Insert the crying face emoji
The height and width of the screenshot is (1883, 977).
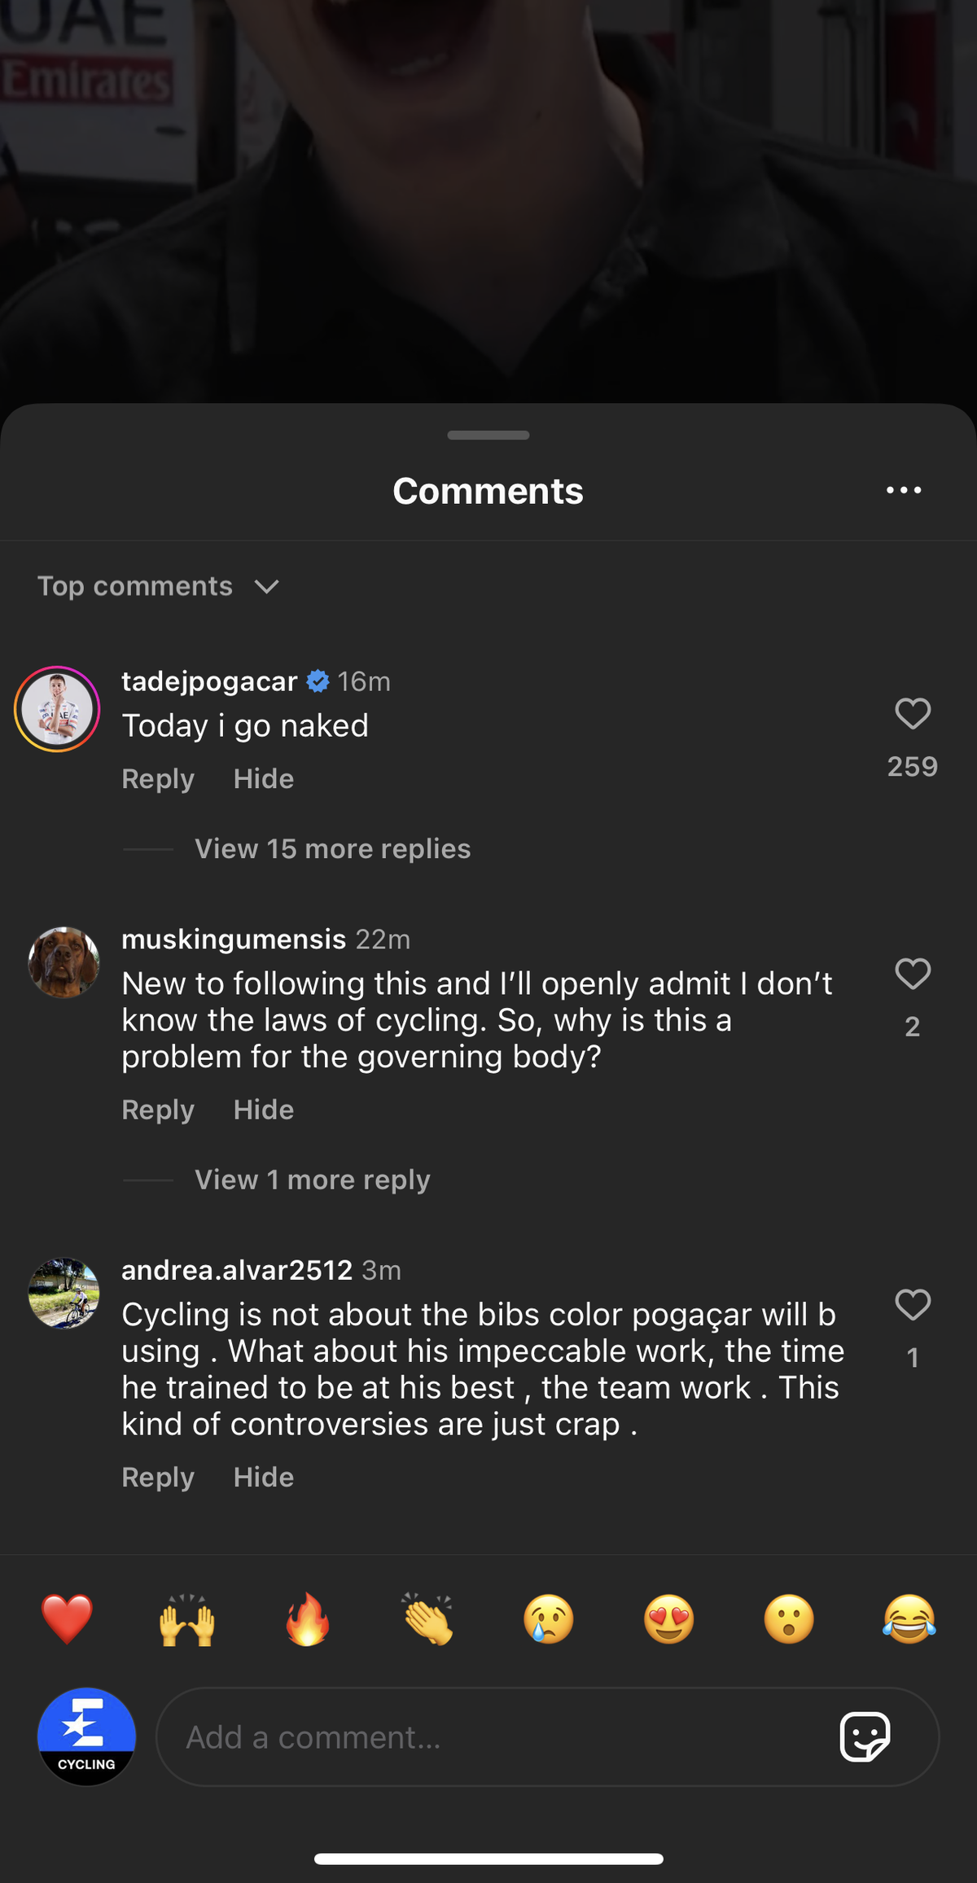[549, 1619]
